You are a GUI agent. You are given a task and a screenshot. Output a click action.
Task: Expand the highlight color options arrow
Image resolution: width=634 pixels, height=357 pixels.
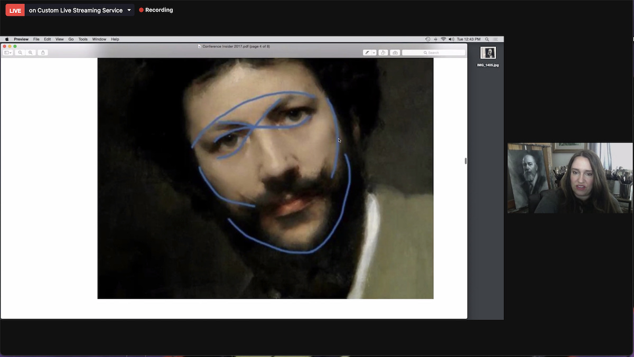374,52
